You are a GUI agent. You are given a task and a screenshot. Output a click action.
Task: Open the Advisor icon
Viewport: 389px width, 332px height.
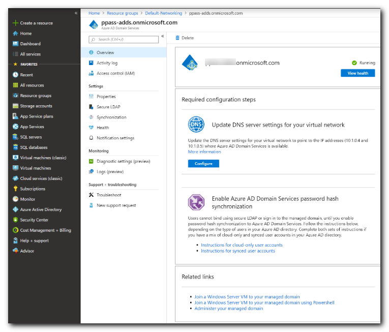click(15, 251)
